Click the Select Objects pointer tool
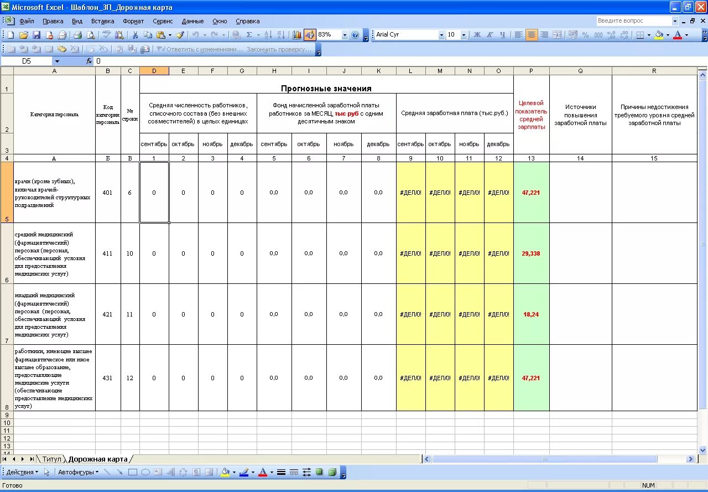Viewport: 708px width, 492px height. [47, 472]
